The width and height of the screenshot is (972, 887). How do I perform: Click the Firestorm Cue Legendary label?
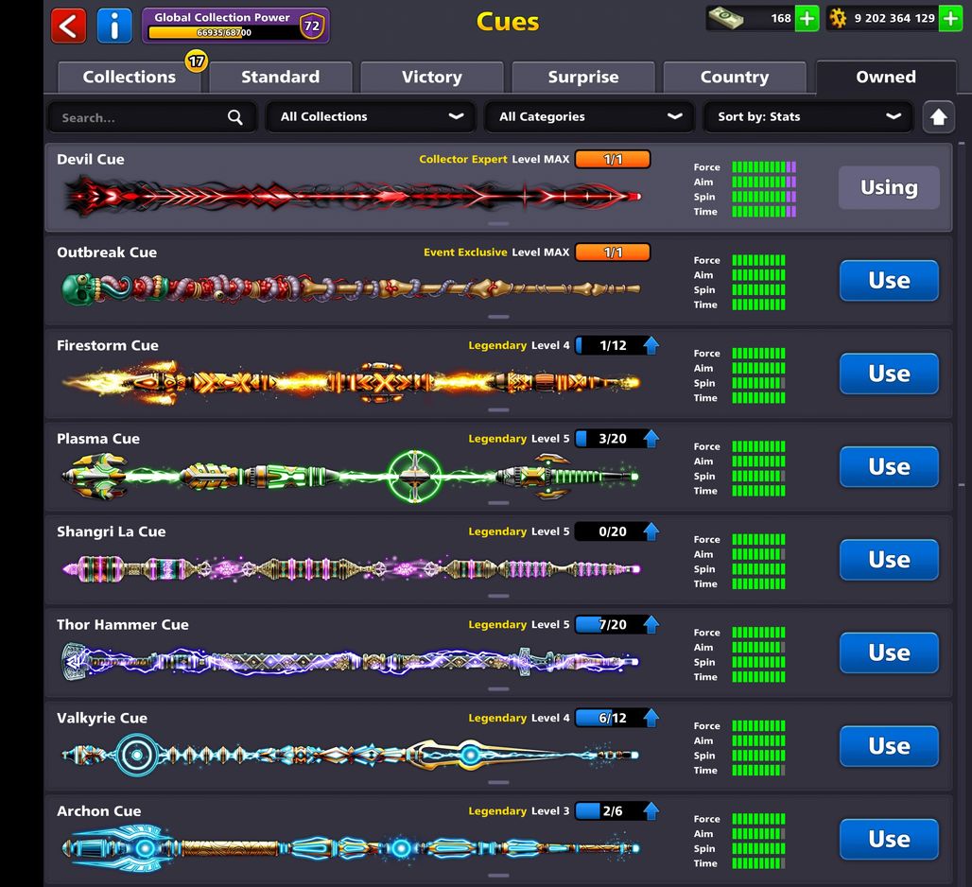pos(497,345)
